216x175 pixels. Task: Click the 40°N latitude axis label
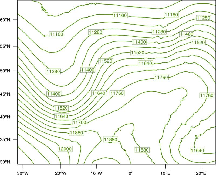(x=5, y=117)
